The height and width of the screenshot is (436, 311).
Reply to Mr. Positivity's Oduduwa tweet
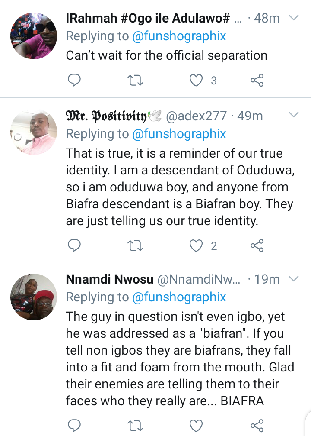pyautogui.click(x=74, y=245)
